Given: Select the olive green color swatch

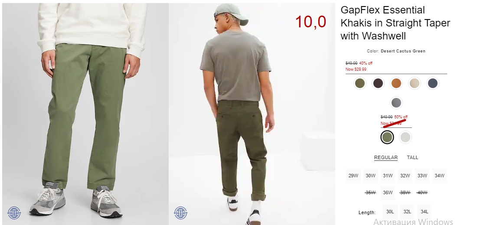Looking at the screenshot, I should [x=359, y=83].
